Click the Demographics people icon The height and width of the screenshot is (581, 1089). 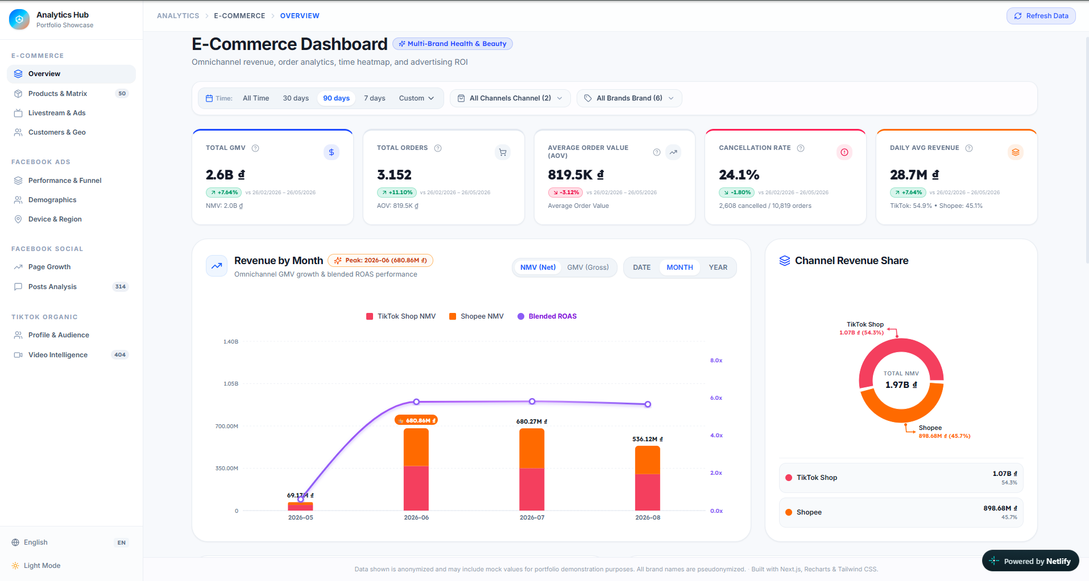pos(18,200)
